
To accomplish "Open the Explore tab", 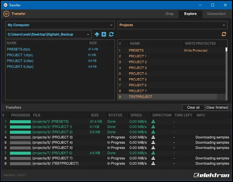I will point(190,14).
